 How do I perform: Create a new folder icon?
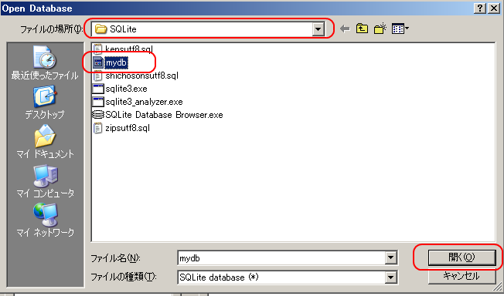(380, 29)
